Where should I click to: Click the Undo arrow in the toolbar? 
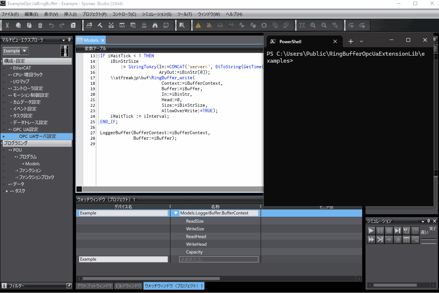(x=51, y=25)
